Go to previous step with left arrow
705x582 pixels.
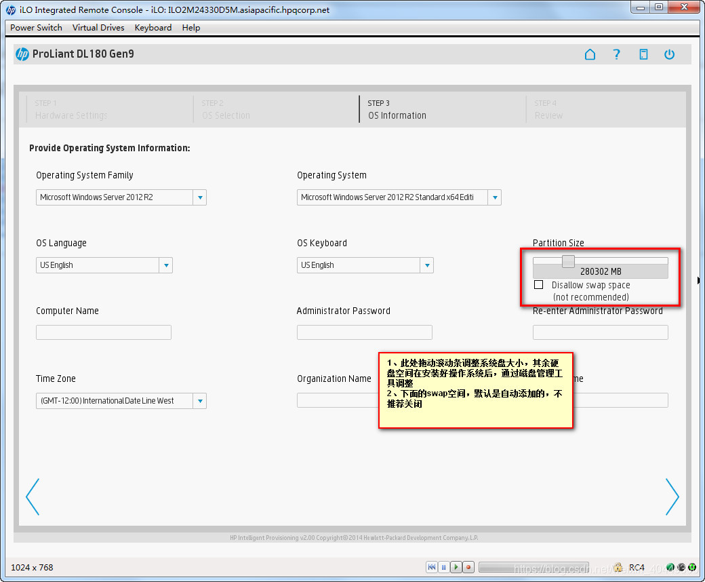[x=33, y=497]
